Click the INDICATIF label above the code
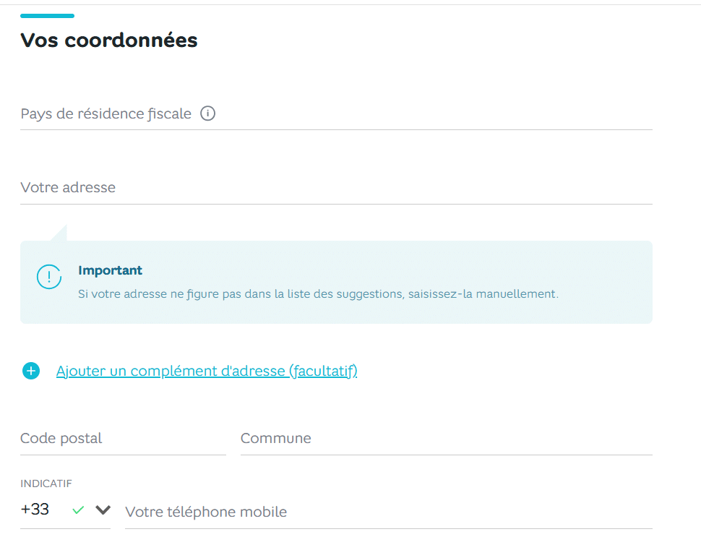Image resolution: width=701 pixels, height=537 pixels. (x=46, y=484)
